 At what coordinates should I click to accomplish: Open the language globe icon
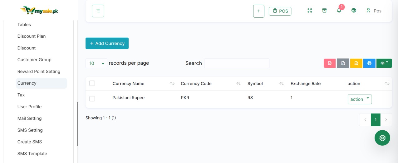tap(354, 11)
